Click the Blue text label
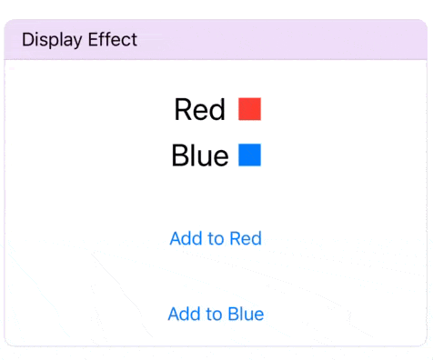This screenshot has width=433, height=360. pyautogui.click(x=200, y=155)
